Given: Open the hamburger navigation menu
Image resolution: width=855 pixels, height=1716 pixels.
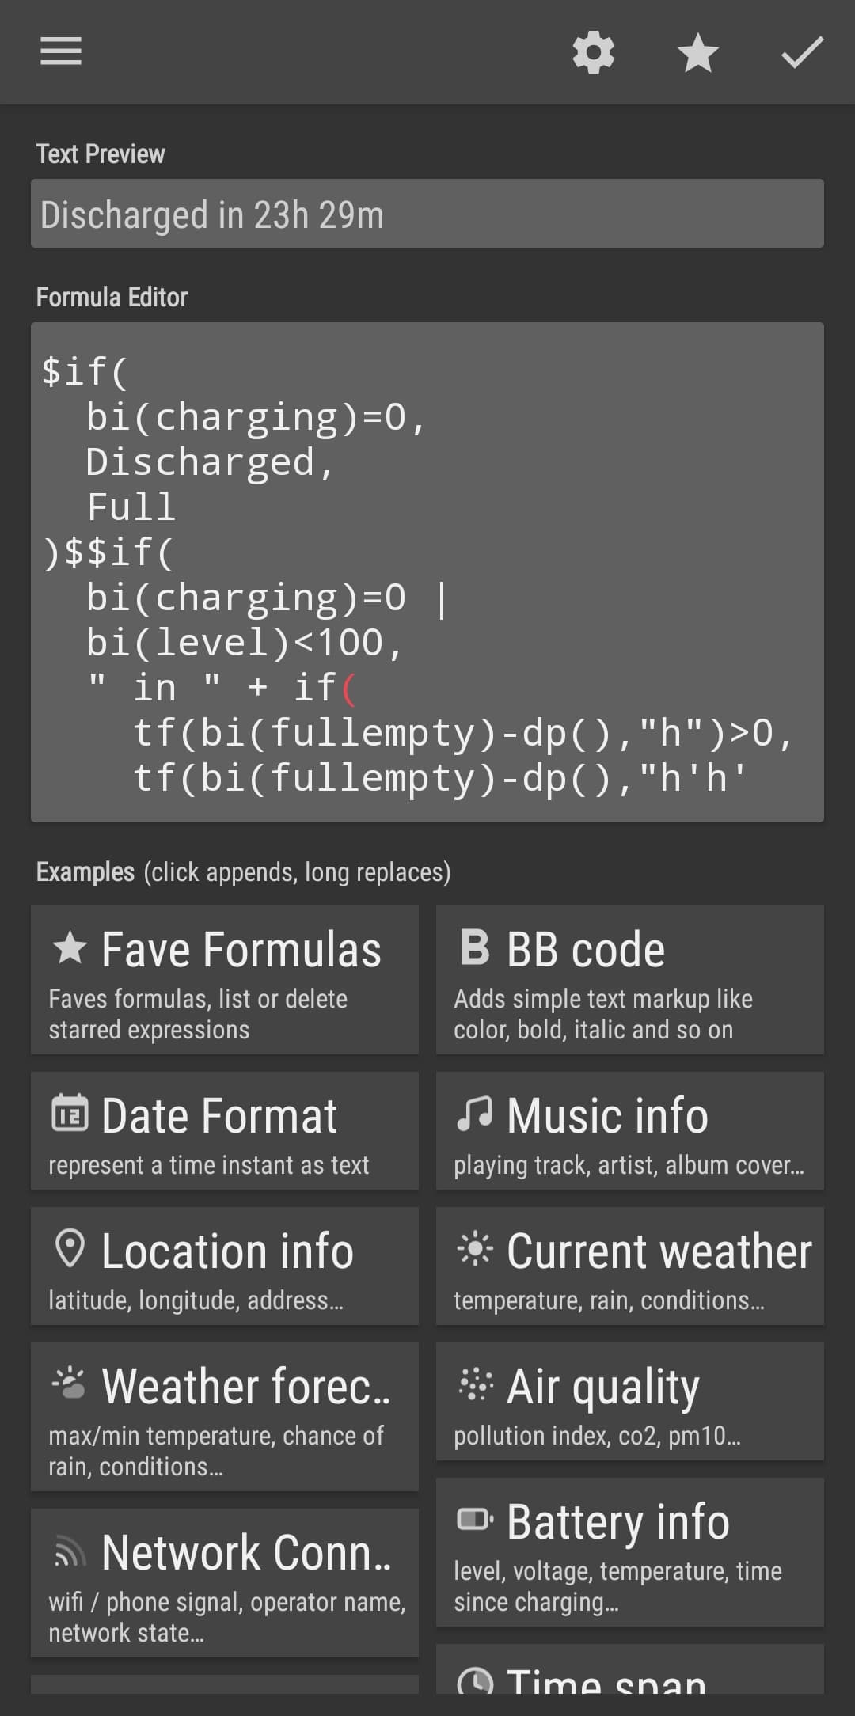Looking at the screenshot, I should (61, 51).
